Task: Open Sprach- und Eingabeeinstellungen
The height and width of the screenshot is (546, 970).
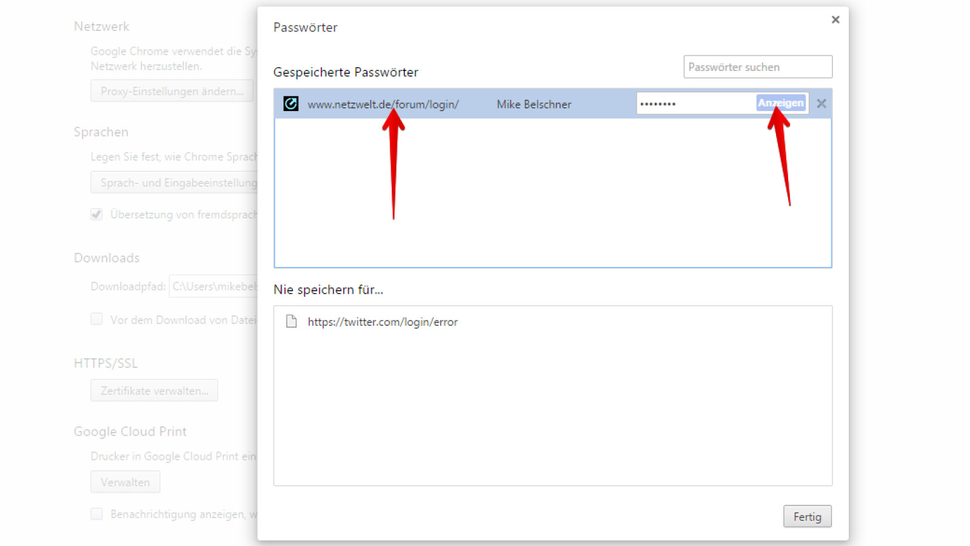Action: click(x=176, y=182)
